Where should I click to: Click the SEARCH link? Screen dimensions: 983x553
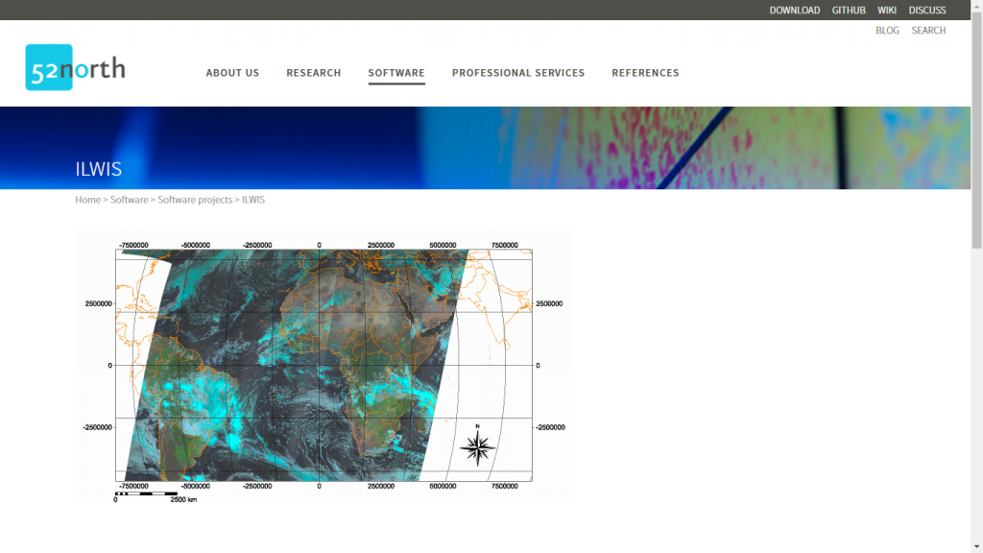click(928, 30)
